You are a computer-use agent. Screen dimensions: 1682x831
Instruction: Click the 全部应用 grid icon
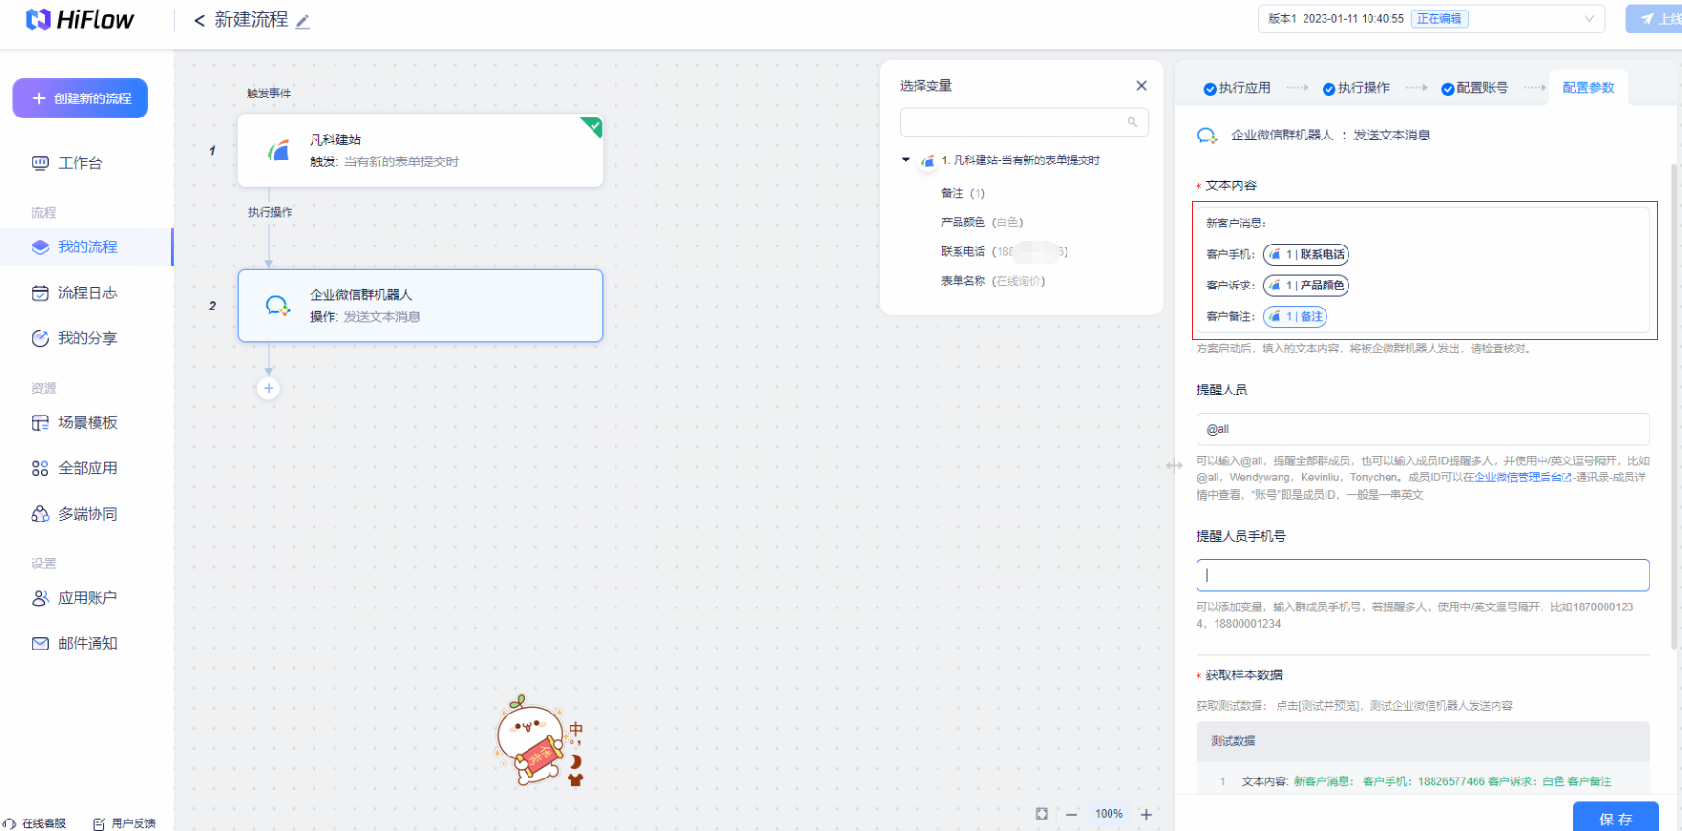[40, 468]
